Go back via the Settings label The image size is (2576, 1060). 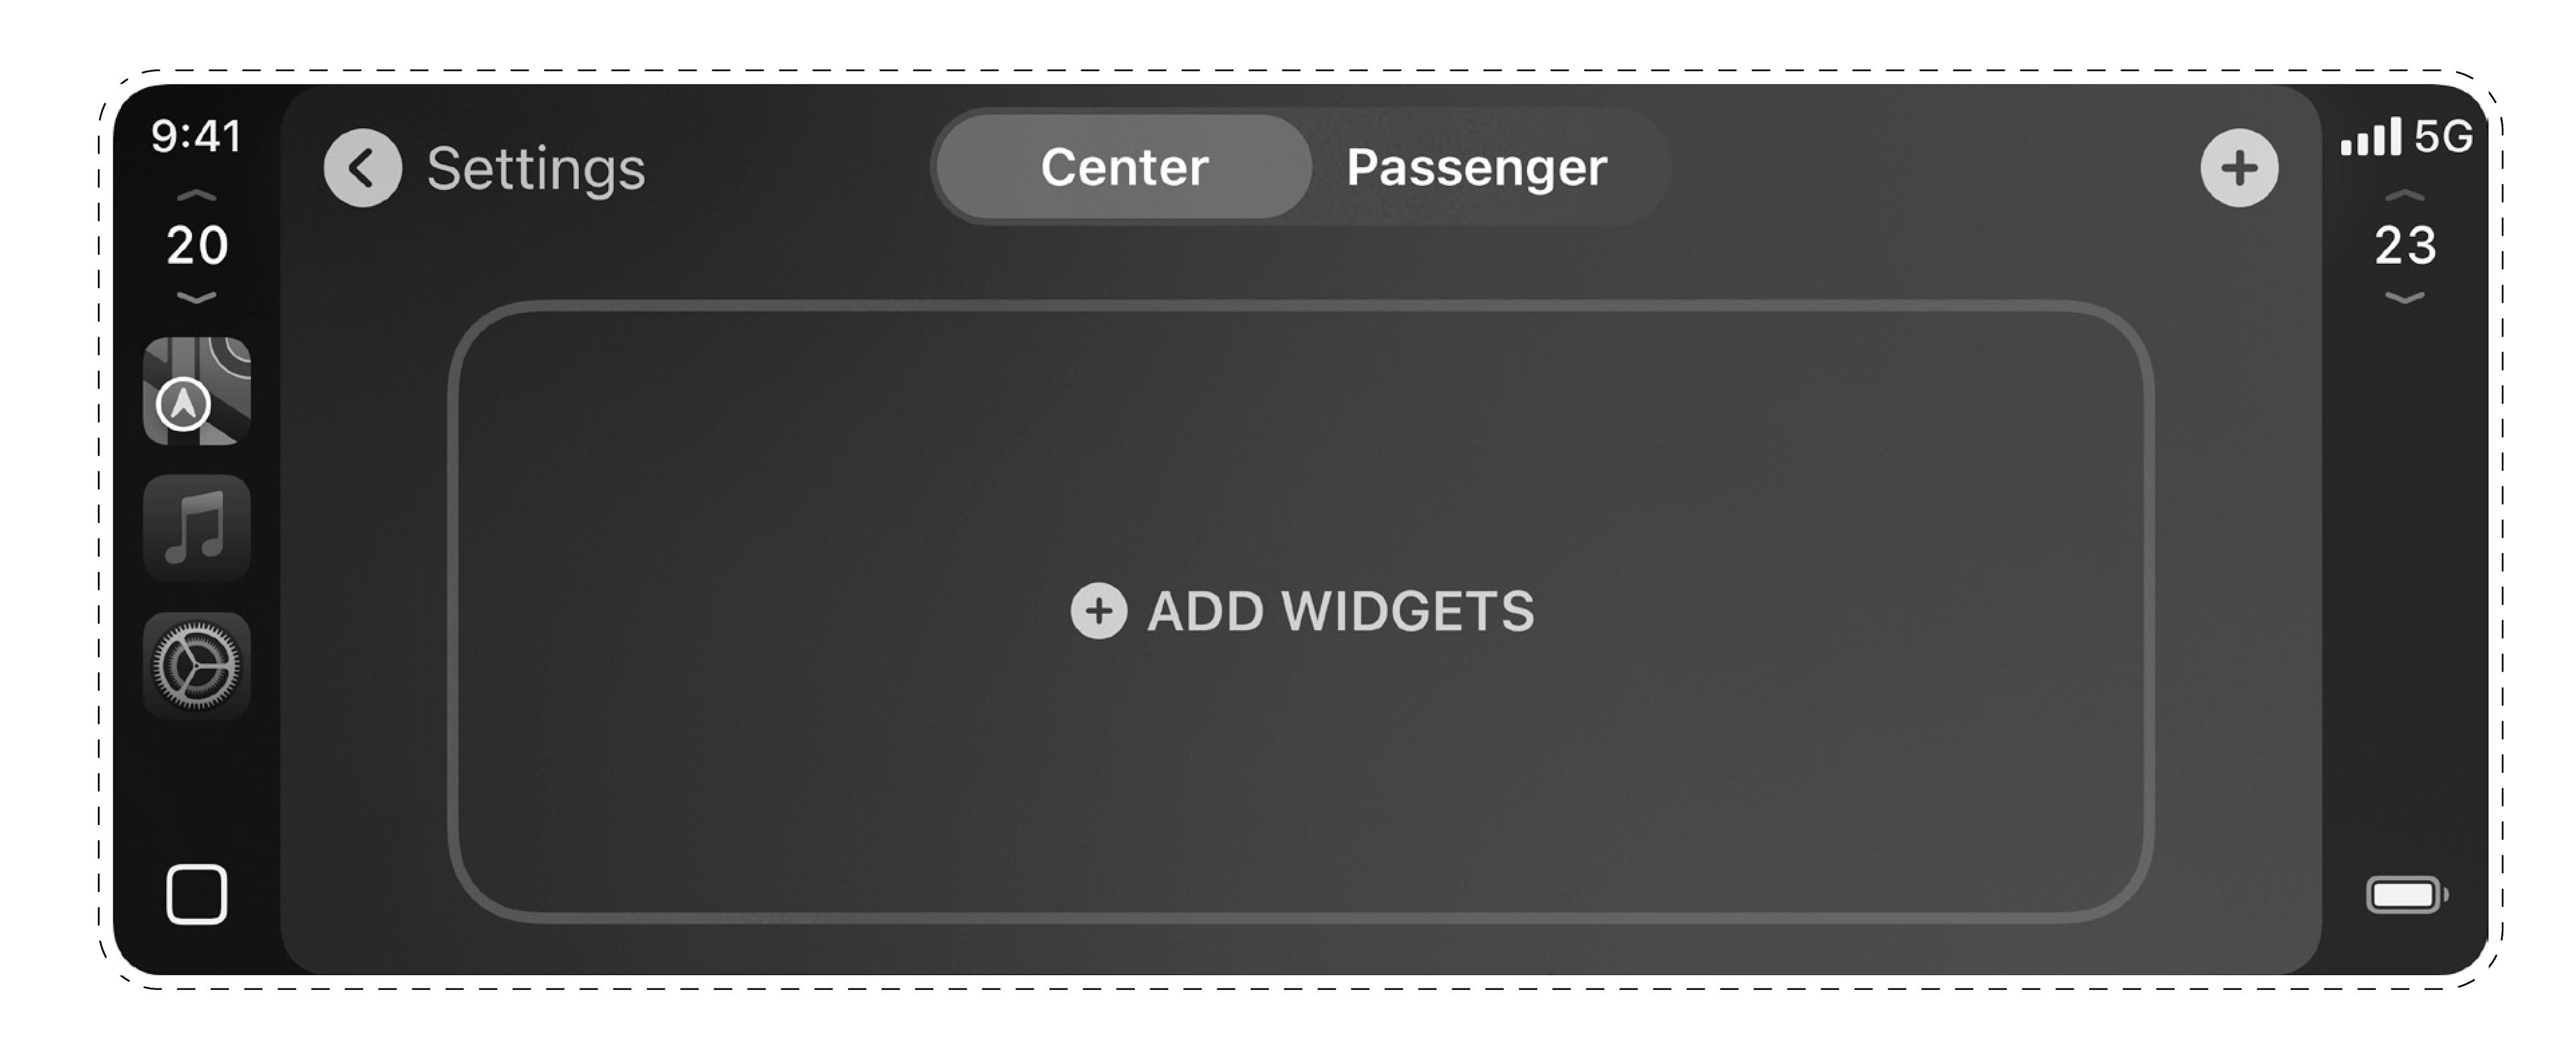[x=536, y=168]
